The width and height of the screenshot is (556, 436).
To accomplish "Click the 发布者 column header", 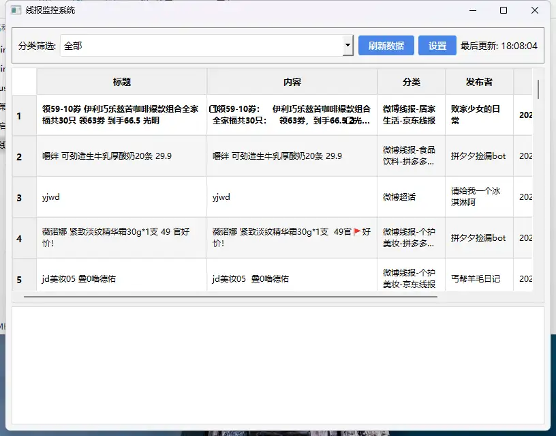I will 480,82.
